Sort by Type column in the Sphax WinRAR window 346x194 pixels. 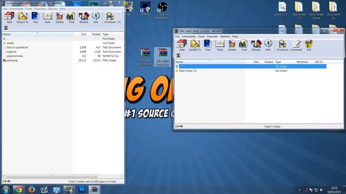(x=112, y=34)
